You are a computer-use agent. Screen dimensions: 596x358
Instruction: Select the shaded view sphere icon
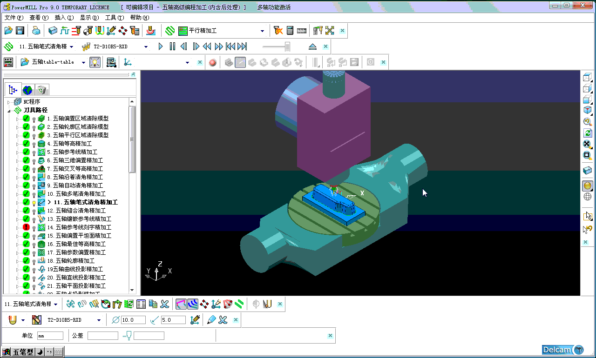pos(588,186)
